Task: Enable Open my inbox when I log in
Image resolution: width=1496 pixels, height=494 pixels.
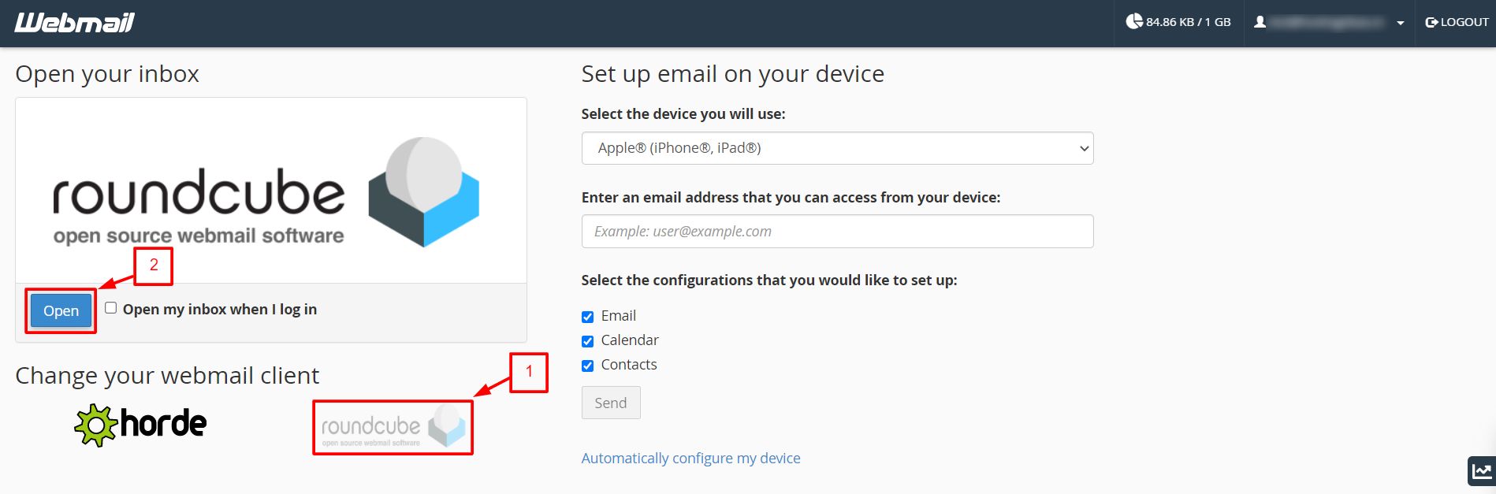Action: (111, 308)
